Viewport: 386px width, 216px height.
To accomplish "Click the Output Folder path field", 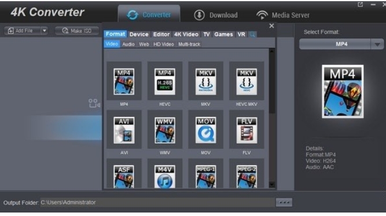I will click(157, 203).
